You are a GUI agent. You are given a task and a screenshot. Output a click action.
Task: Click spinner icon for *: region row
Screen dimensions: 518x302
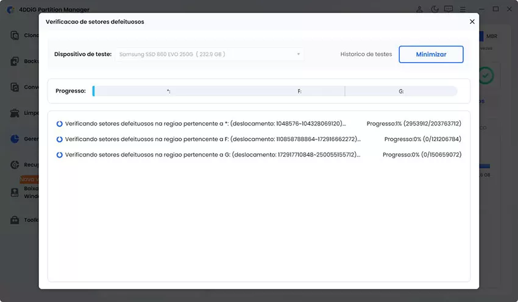coord(60,124)
